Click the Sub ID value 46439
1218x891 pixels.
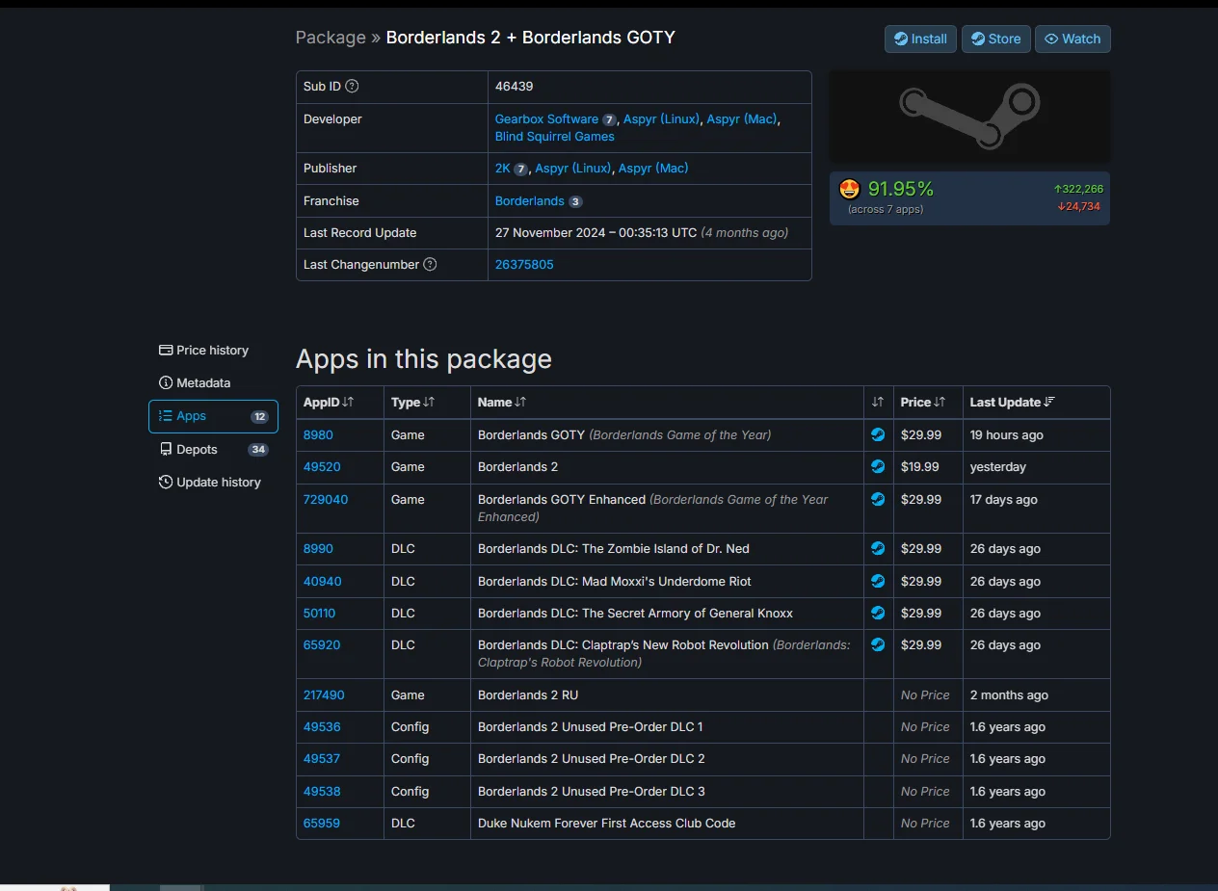click(x=515, y=86)
